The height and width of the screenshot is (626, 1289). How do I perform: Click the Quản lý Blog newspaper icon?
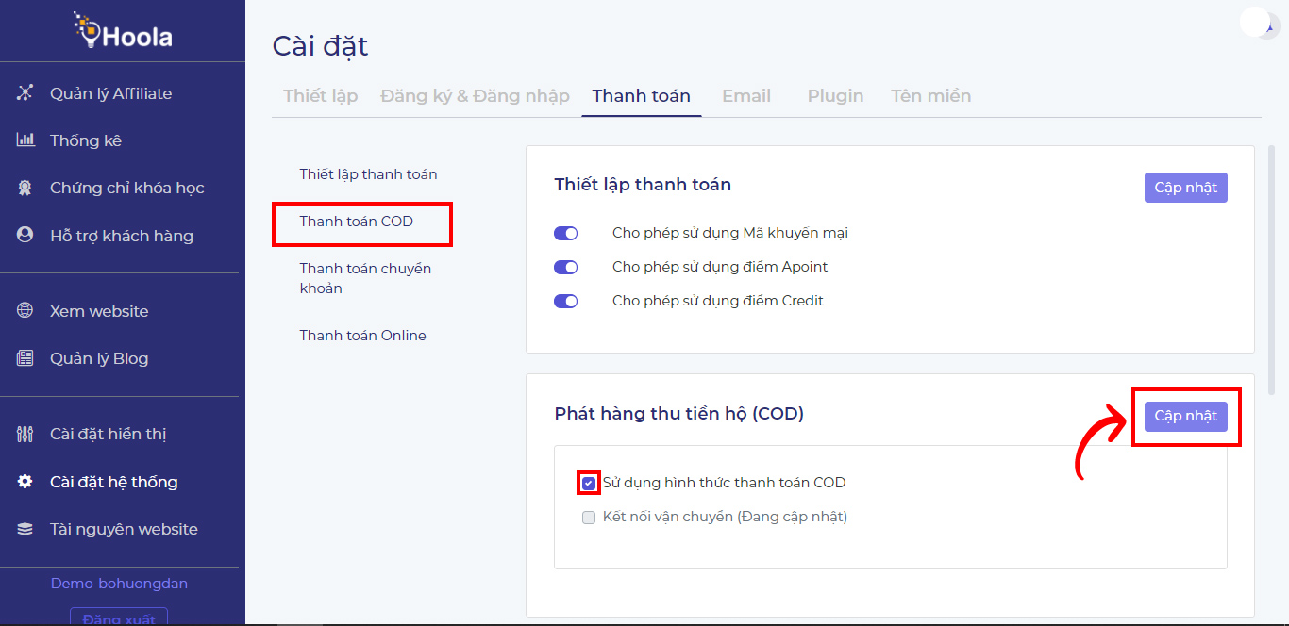[x=25, y=358]
